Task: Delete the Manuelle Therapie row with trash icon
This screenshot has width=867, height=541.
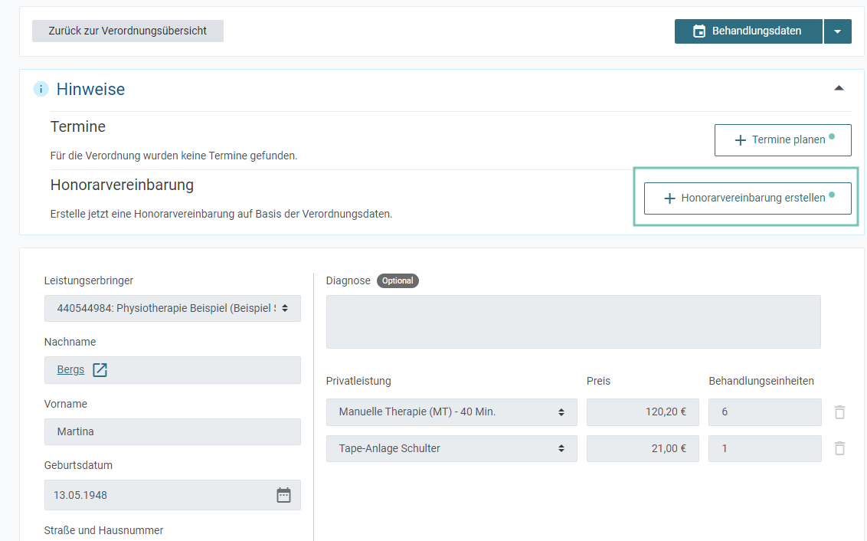Action: (839, 412)
